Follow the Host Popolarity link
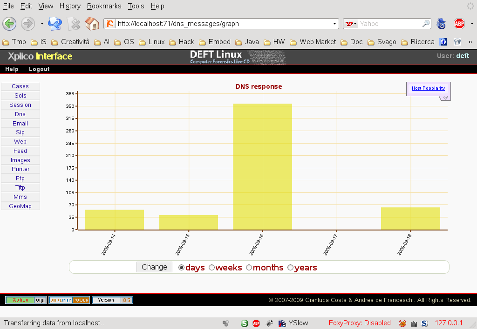Screen dimensions: 477x329 pos(428,88)
